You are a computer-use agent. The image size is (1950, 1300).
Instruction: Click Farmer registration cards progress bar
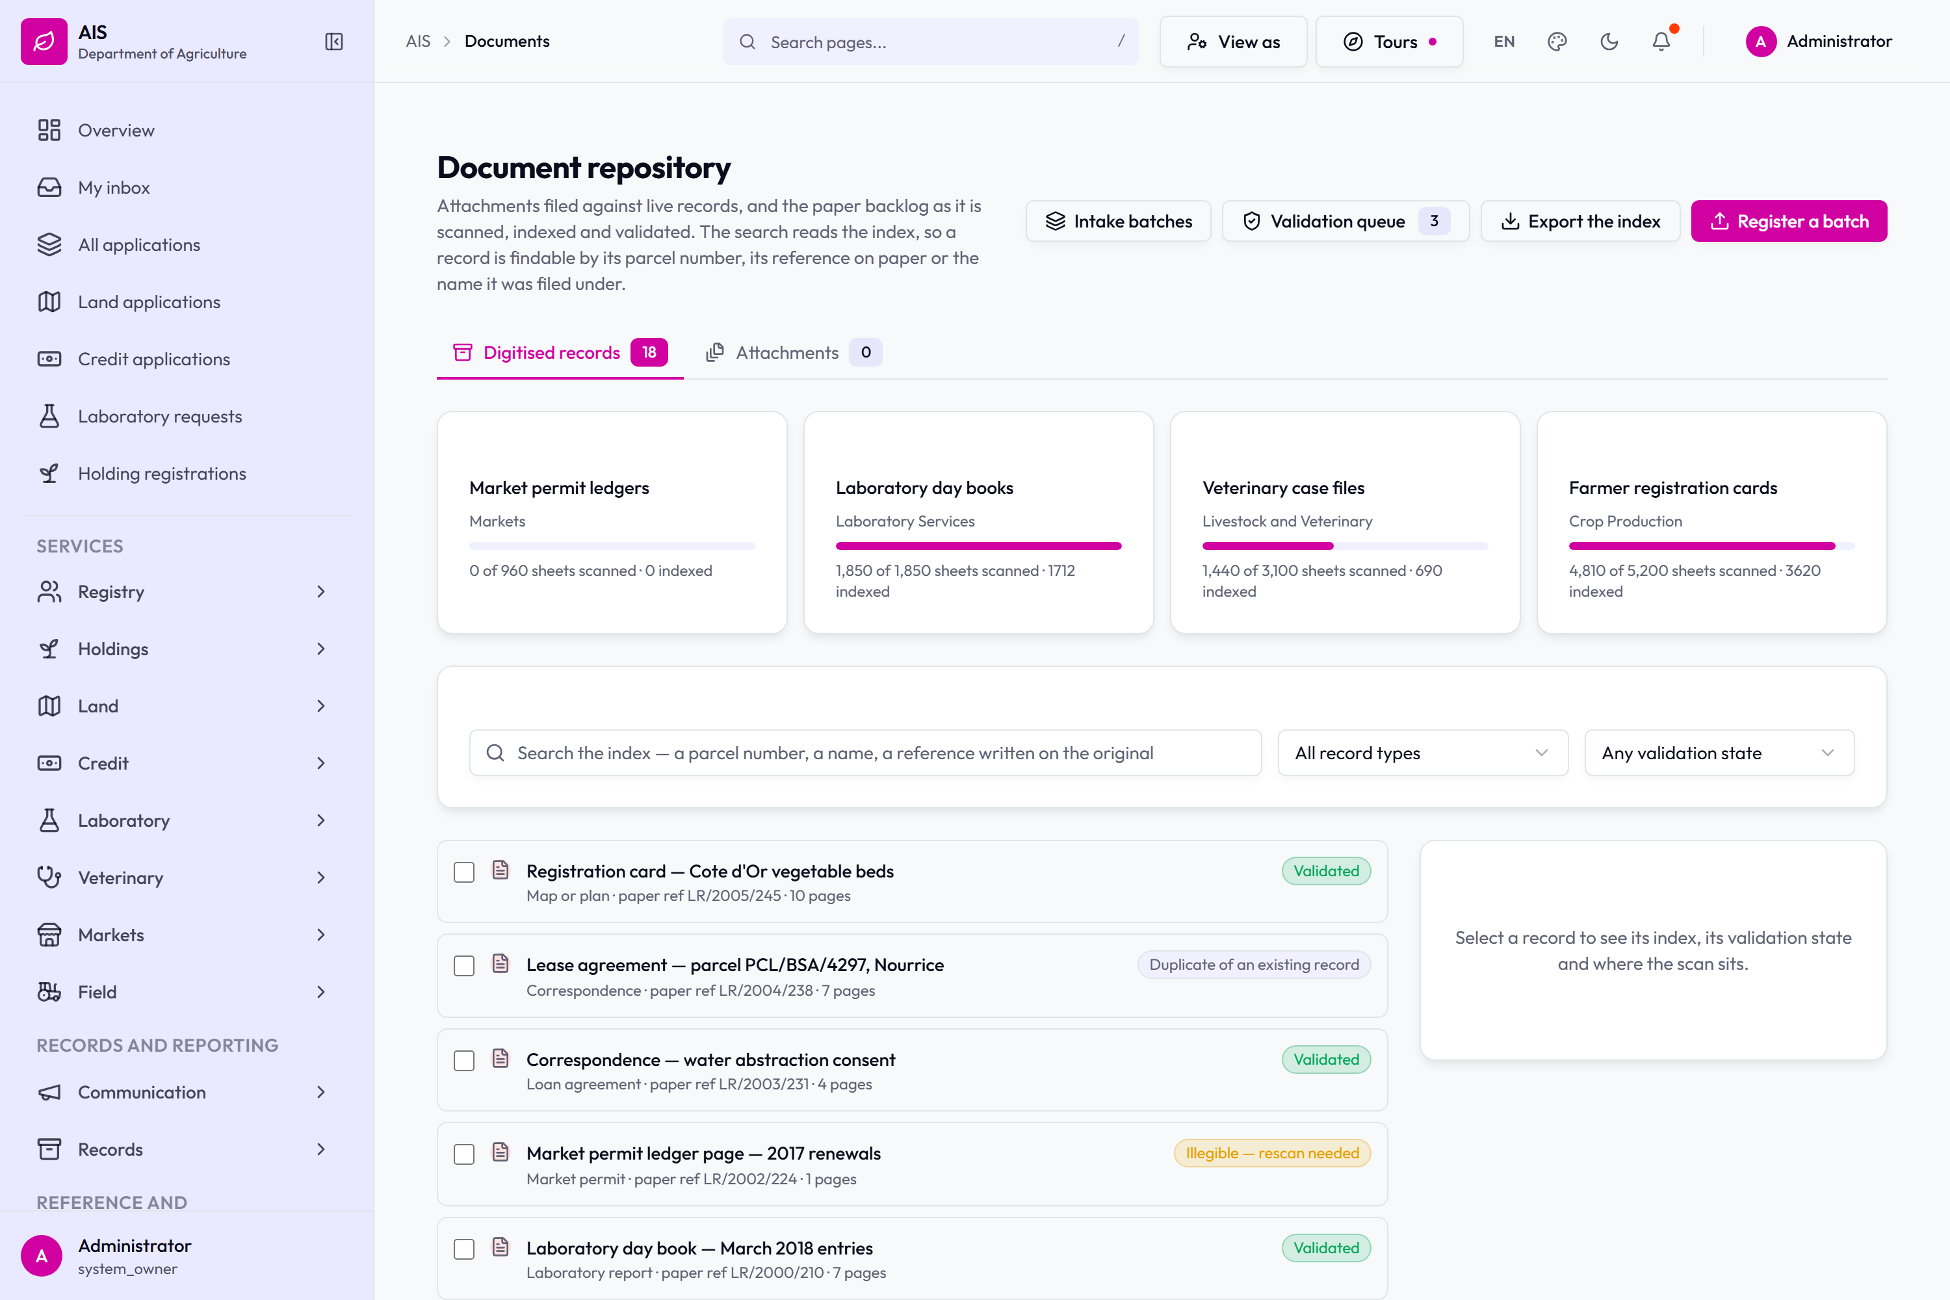(x=1711, y=545)
